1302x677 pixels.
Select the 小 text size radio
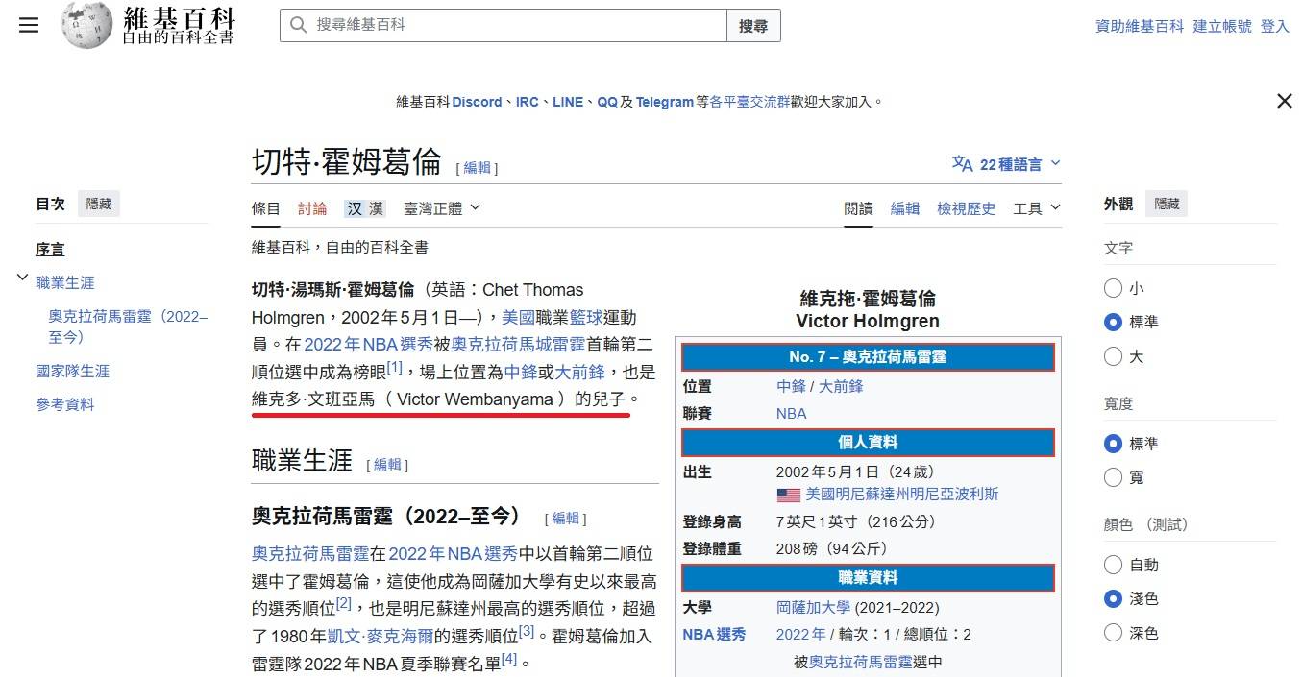pos(1113,288)
